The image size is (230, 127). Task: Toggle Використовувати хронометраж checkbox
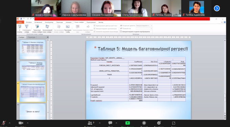pyautogui.click(x=95, y=29)
